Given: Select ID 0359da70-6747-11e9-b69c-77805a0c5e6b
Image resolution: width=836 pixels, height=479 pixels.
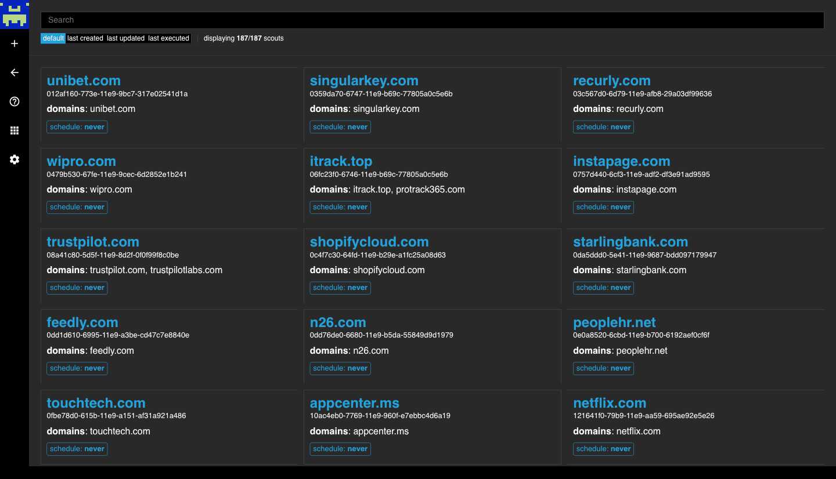Looking at the screenshot, I should click(381, 94).
